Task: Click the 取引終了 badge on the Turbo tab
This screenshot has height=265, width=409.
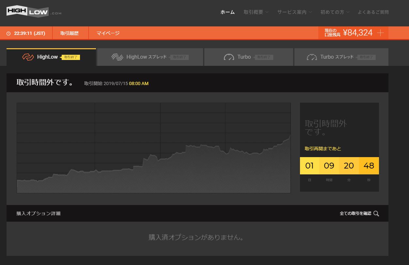Action: coord(263,57)
